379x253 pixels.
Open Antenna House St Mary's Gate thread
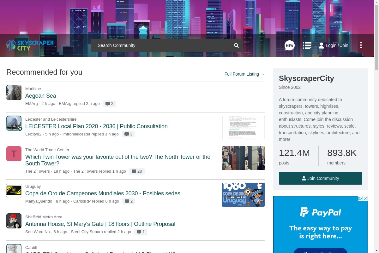click(x=100, y=224)
